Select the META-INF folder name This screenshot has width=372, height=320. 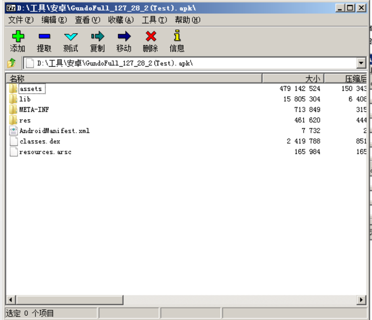[x=34, y=109]
